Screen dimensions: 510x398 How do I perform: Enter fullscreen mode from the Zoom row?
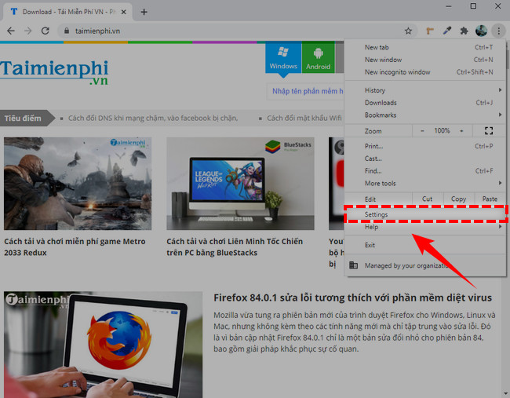coord(489,131)
